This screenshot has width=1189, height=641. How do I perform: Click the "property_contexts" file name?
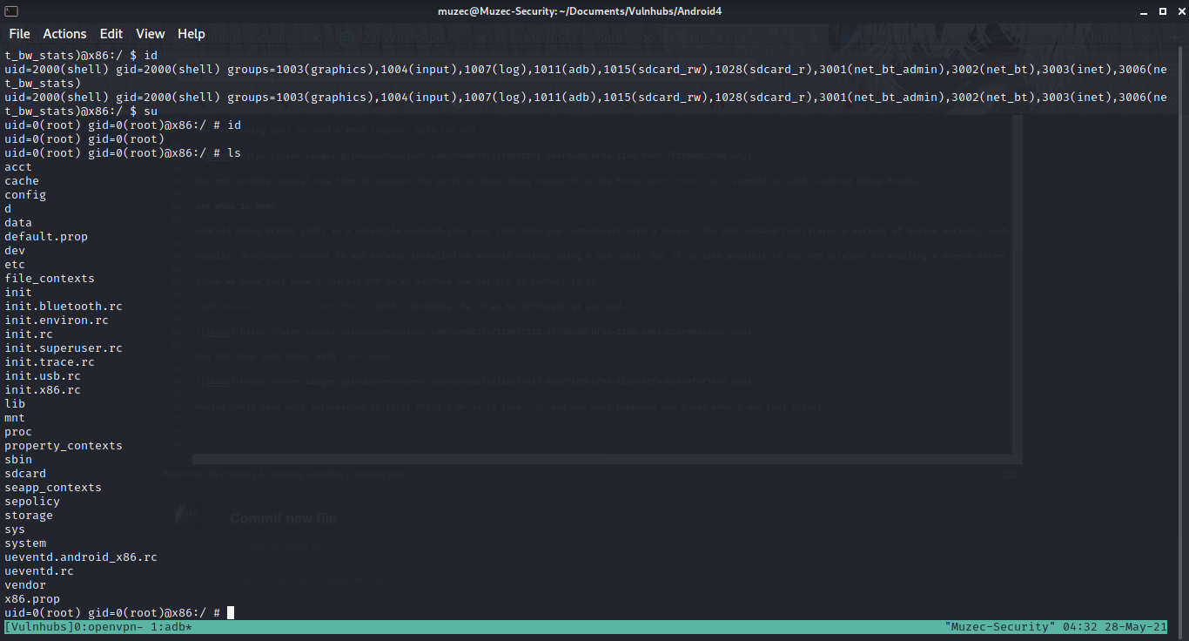click(64, 446)
